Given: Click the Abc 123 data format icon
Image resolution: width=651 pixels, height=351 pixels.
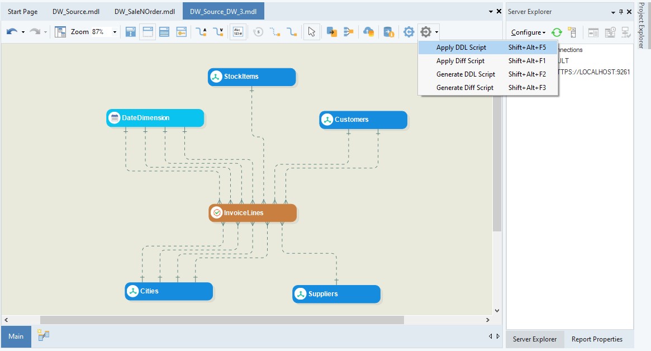Looking at the screenshot, I should pos(237,32).
